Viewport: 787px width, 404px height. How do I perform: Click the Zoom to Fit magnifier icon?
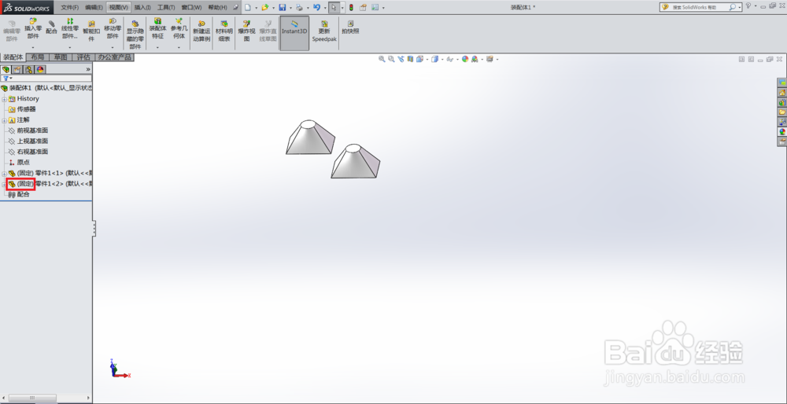coord(382,59)
